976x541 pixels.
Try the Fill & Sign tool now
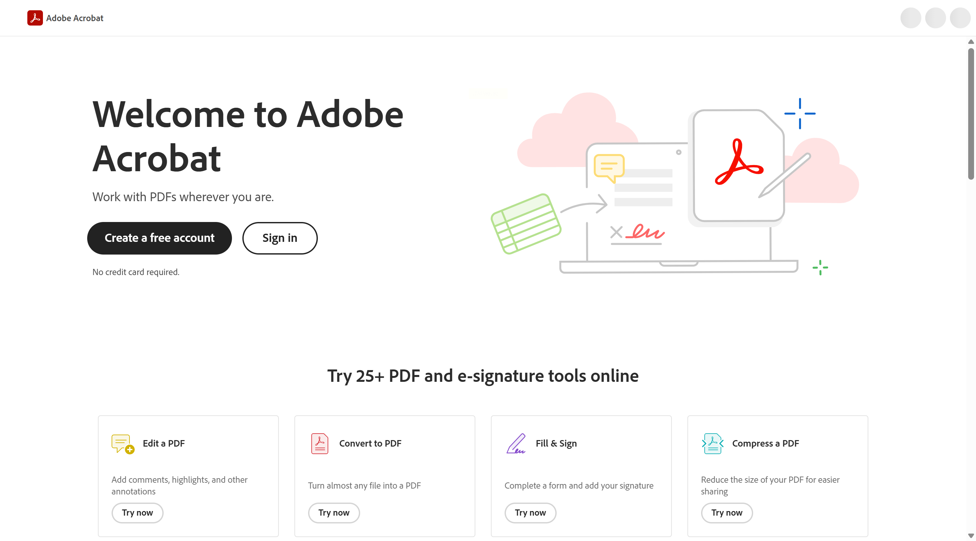(530, 513)
